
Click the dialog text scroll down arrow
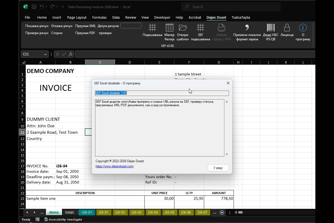pos(227,154)
